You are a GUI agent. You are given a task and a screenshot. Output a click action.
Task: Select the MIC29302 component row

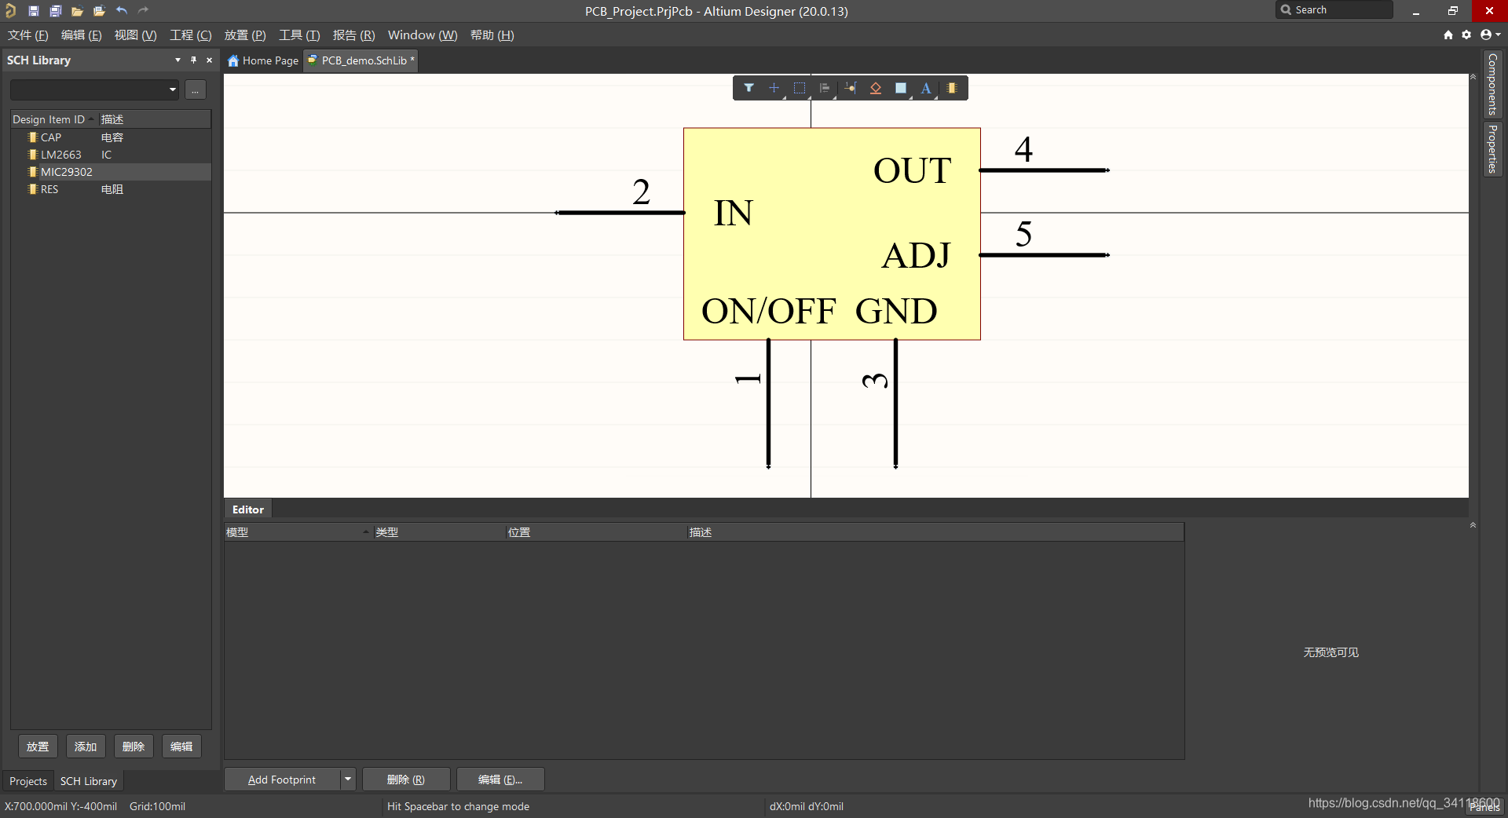point(111,172)
